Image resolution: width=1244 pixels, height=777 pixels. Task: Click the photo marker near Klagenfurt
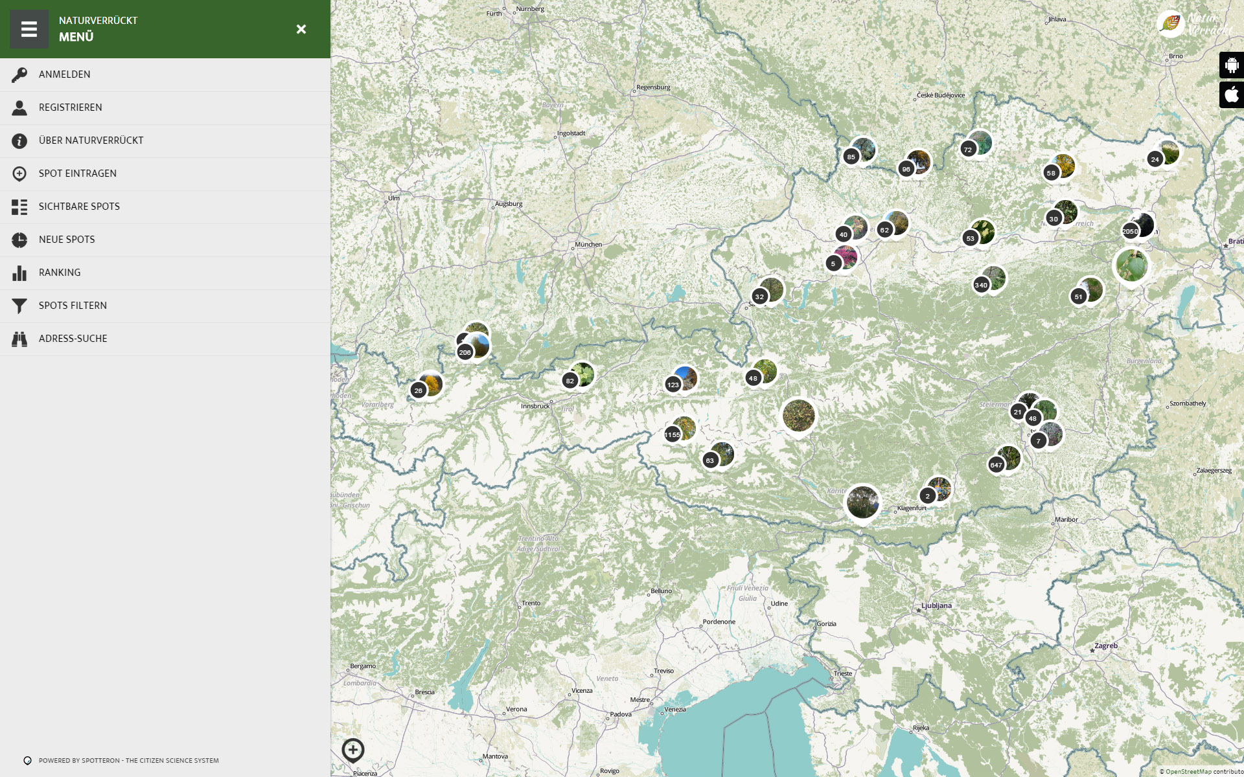(862, 502)
